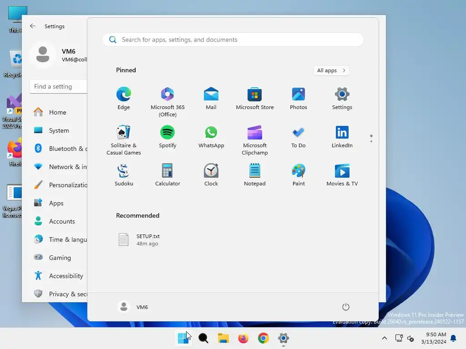Open the All apps list
This screenshot has width=466, height=349.
(x=331, y=70)
